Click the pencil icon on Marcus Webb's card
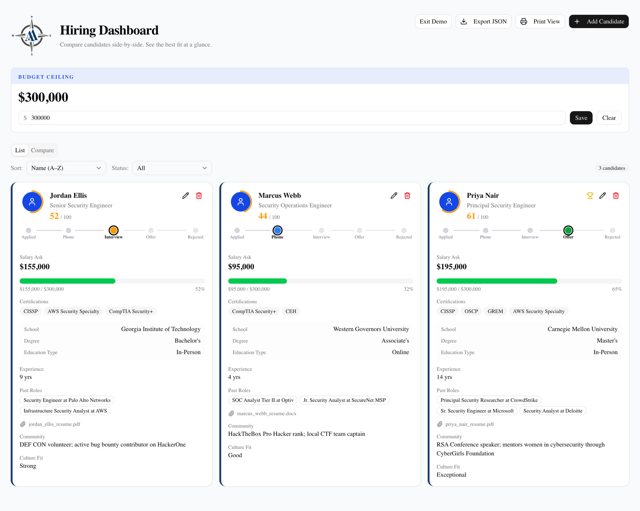The width and height of the screenshot is (640, 511). [x=394, y=196]
